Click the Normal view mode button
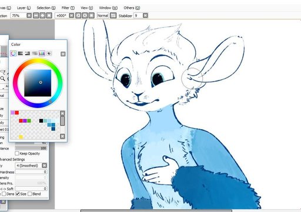 click(103, 15)
